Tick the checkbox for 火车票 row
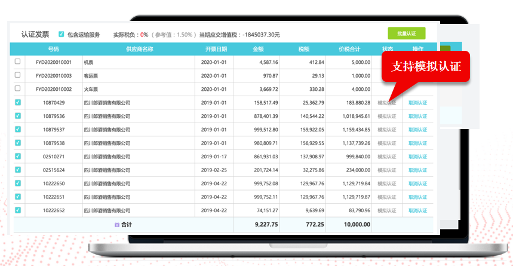This screenshot has width=513, height=266. click(x=17, y=88)
